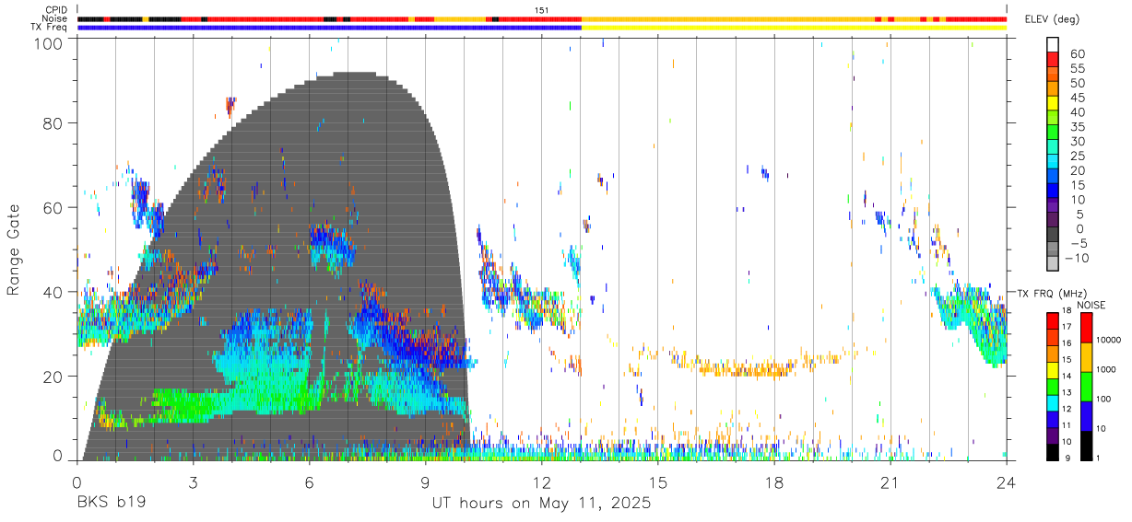Click the x-axis tick label '12'
The height and width of the screenshot is (522, 1132).
point(542,481)
